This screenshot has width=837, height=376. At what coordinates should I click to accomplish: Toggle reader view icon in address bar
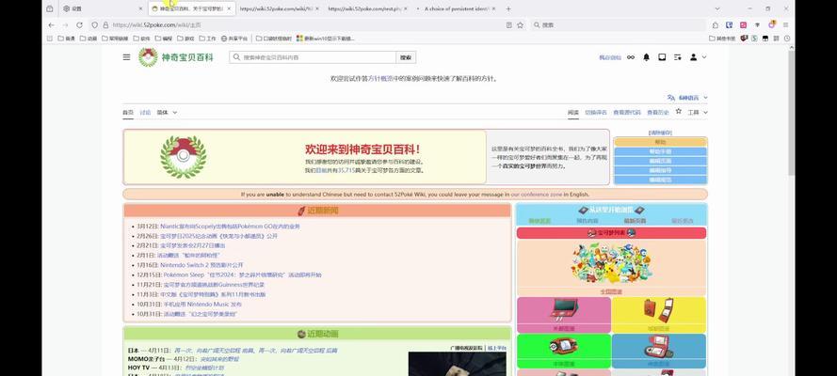coord(508,25)
